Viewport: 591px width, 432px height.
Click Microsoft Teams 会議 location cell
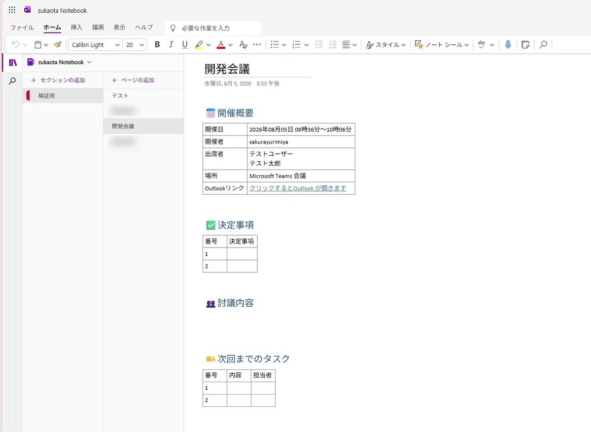click(301, 176)
